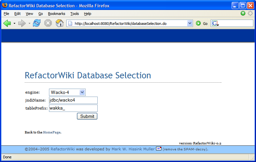
Task: Reload the page with the refresh icon
Action: (37, 23)
